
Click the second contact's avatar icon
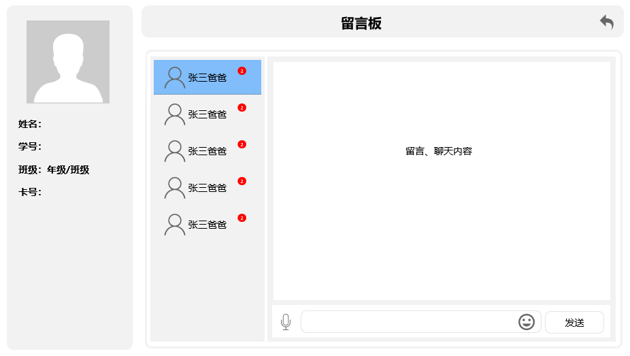175,114
